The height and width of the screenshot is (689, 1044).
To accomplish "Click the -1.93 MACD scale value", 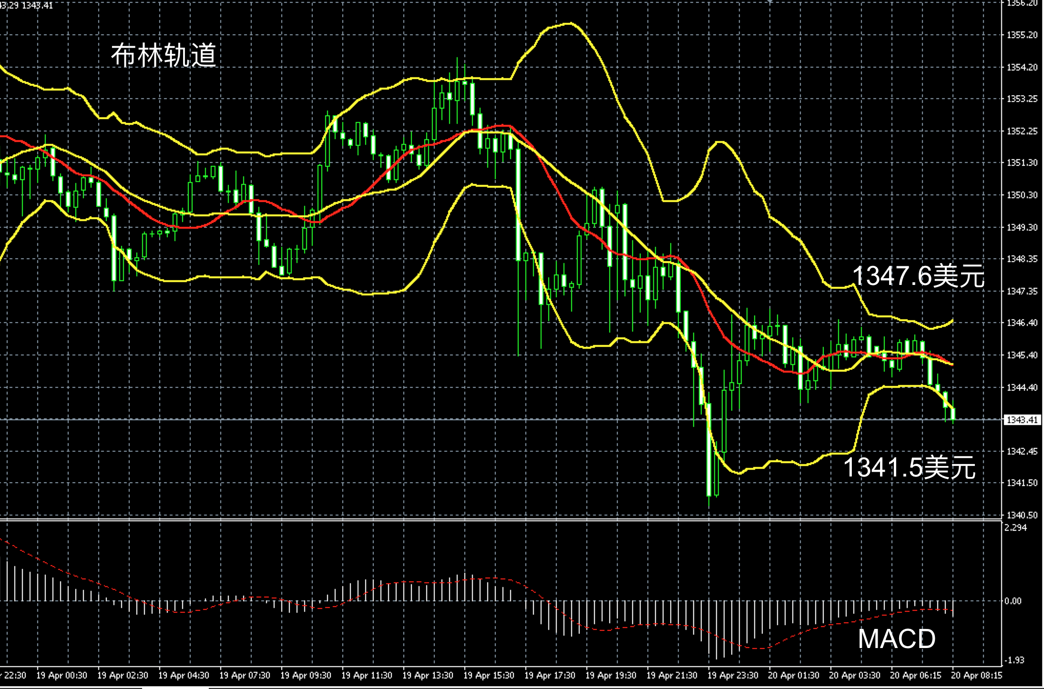I will pos(1014,660).
